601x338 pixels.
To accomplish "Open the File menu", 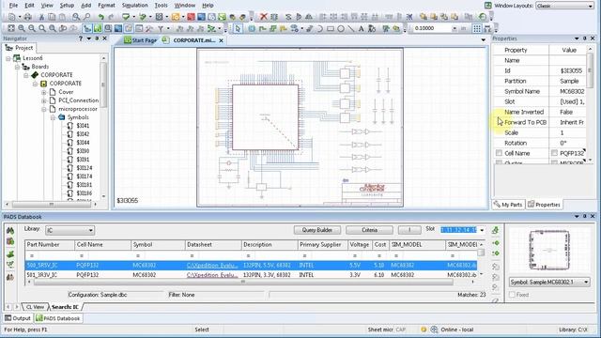I will point(13,6).
